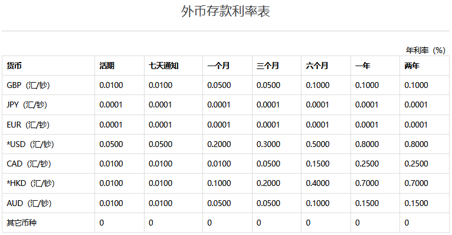The height and width of the screenshot is (235, 452).
Task: Click the title 外币存款利率表
Action: (x=225, y=12)
